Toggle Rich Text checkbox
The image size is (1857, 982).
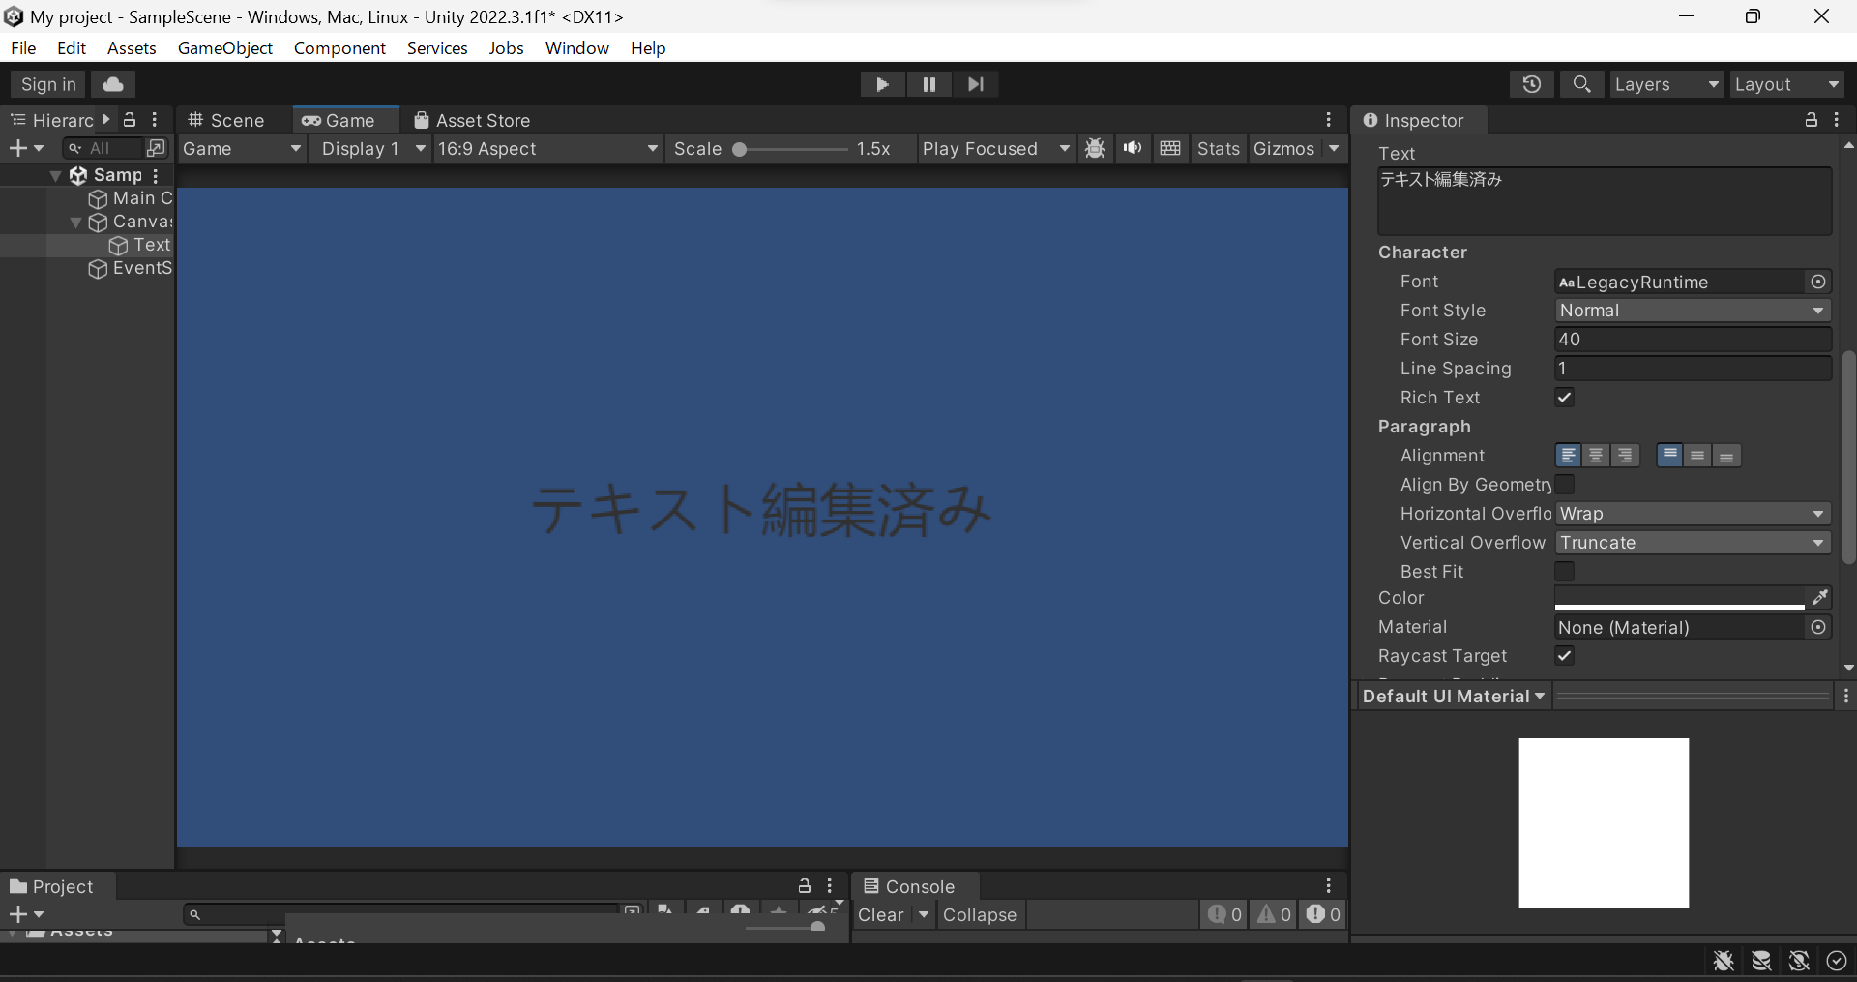point(1564,398)
